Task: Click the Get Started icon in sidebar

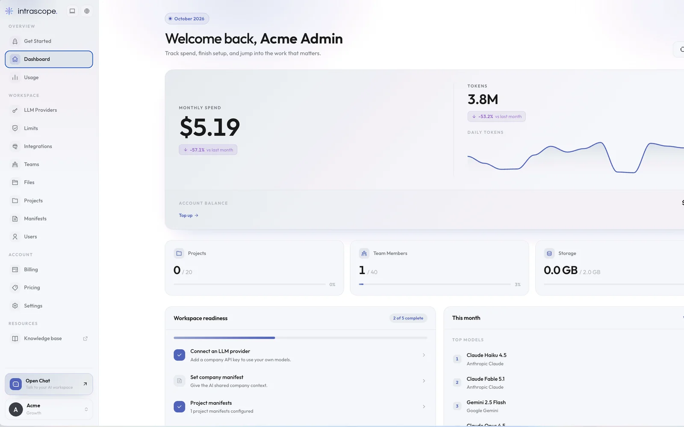Action: point(15,41)
